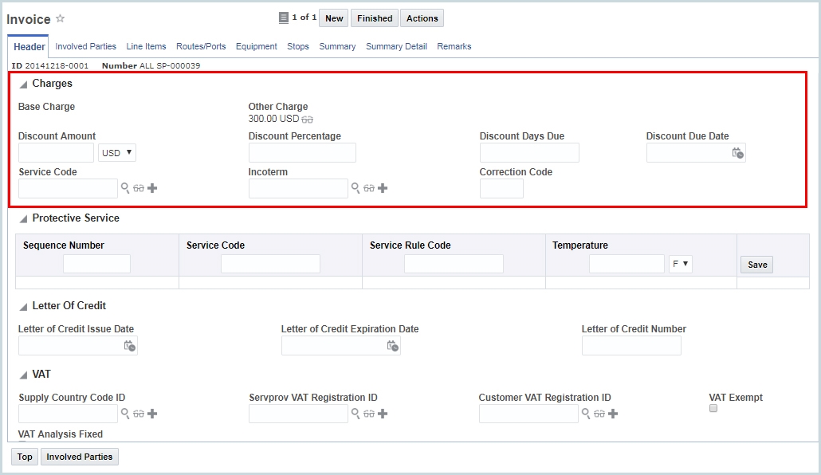Collapse the Protective Service section
This screenshot has height=475, width=821.
click(x=23, y=219)
